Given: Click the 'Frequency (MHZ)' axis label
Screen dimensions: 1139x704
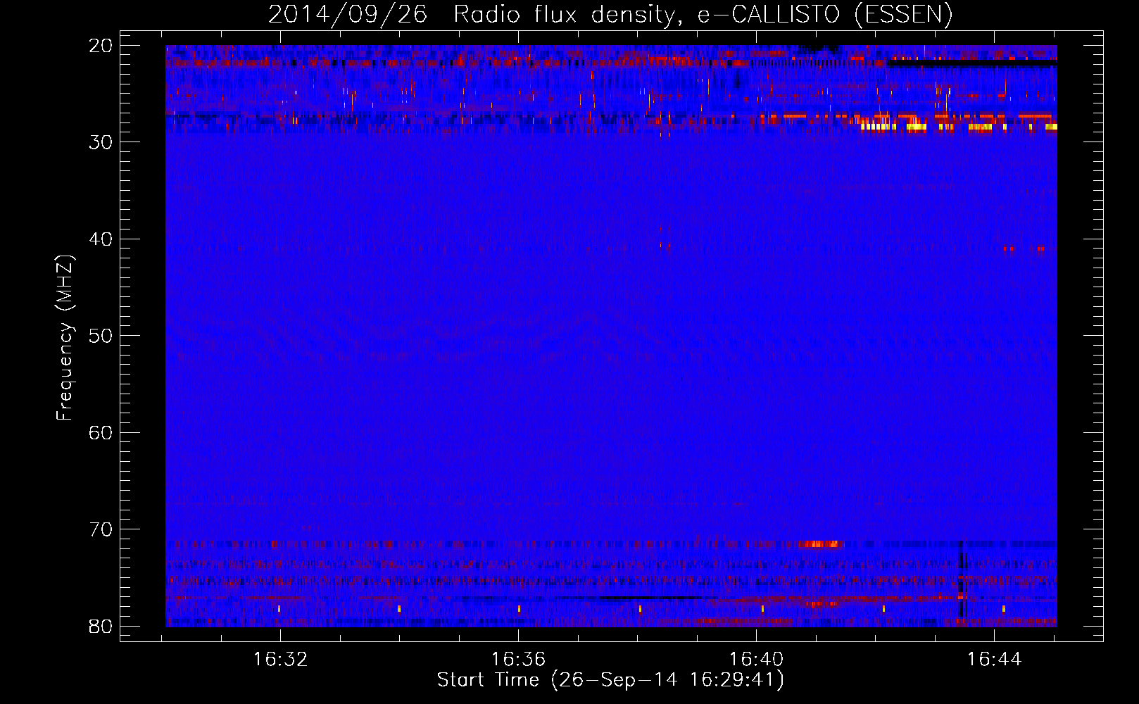Looking at the screenshot, I should [x=65, y=338].
